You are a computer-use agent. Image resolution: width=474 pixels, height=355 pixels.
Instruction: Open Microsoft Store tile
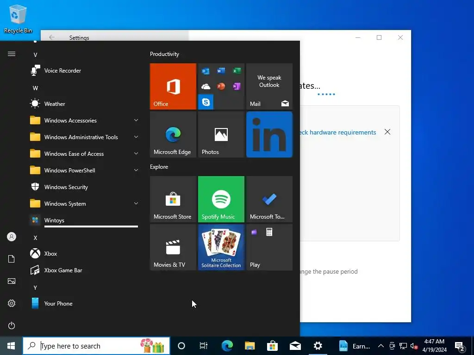coord(173,199)
